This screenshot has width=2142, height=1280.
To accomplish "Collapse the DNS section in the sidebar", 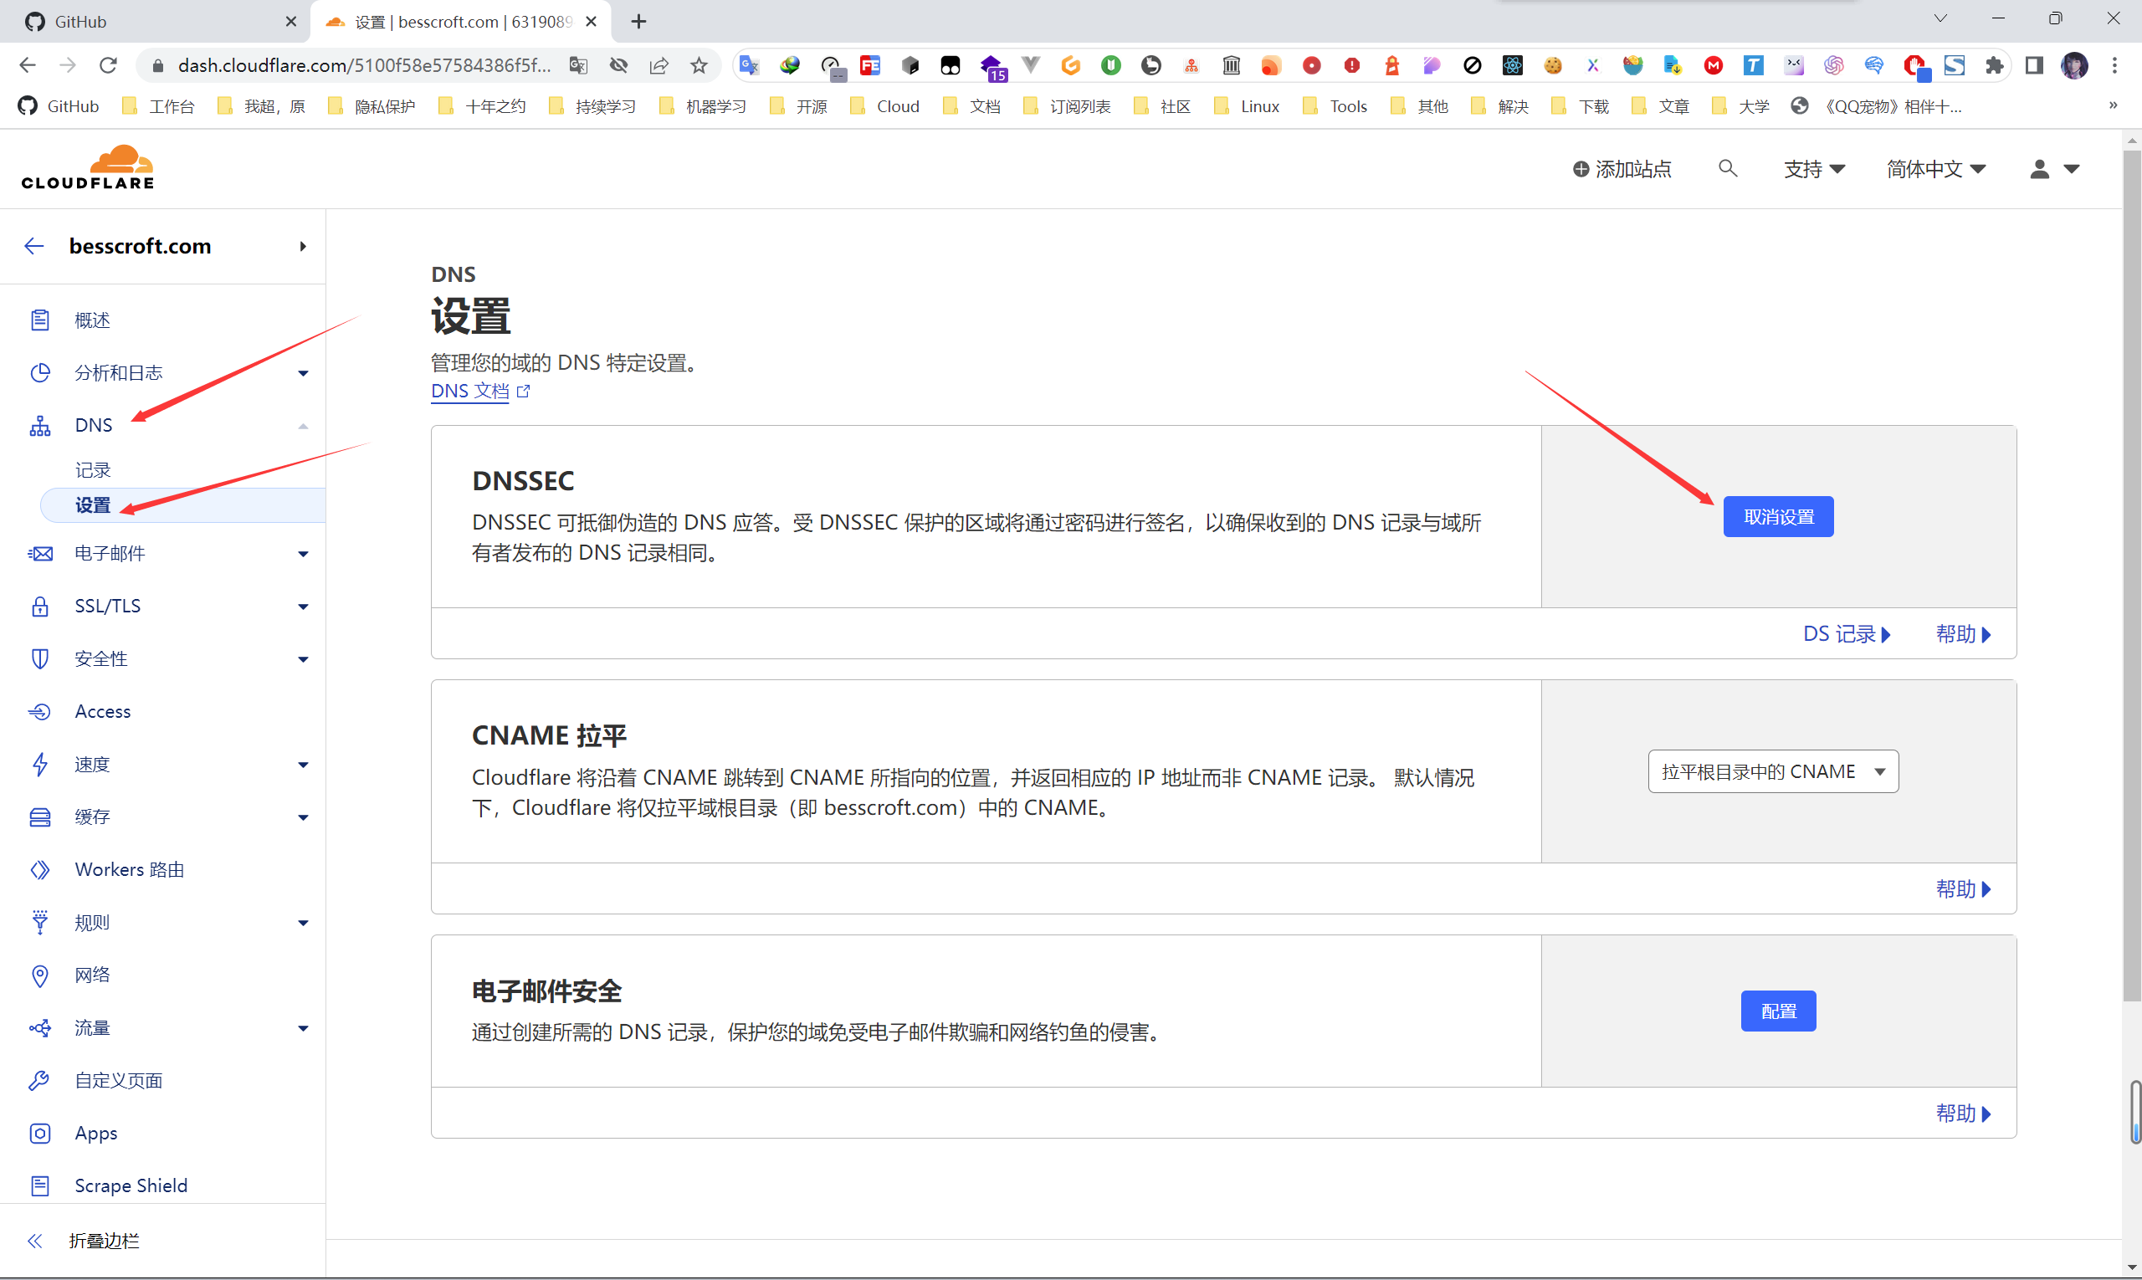I will pos(303,425).
